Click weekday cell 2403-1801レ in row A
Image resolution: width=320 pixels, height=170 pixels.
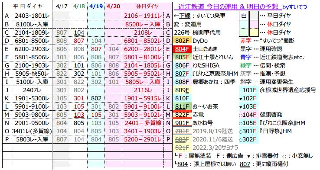[32, 16]
